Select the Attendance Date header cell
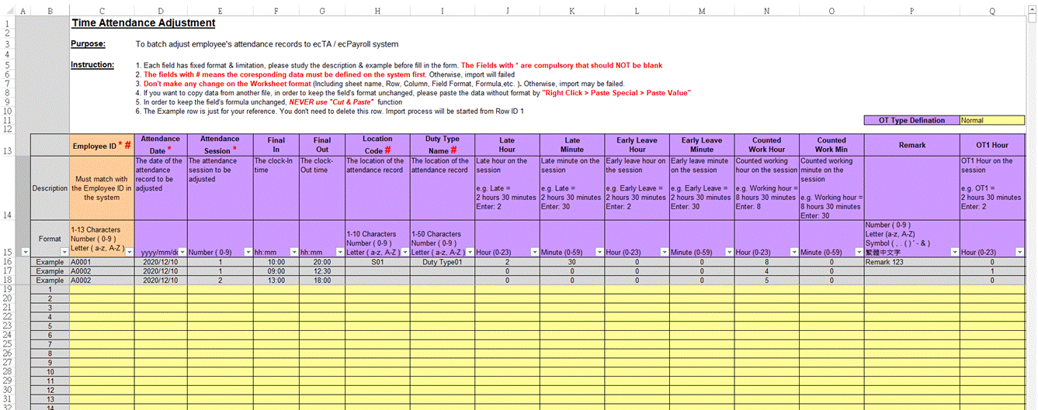Image resolution: width=1038 pixels, height=410 pixels. pyautogui.click(x=160, y=145)
